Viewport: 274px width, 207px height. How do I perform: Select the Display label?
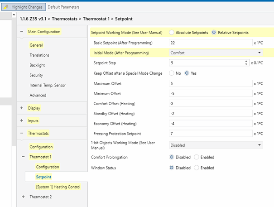[34, 108]
